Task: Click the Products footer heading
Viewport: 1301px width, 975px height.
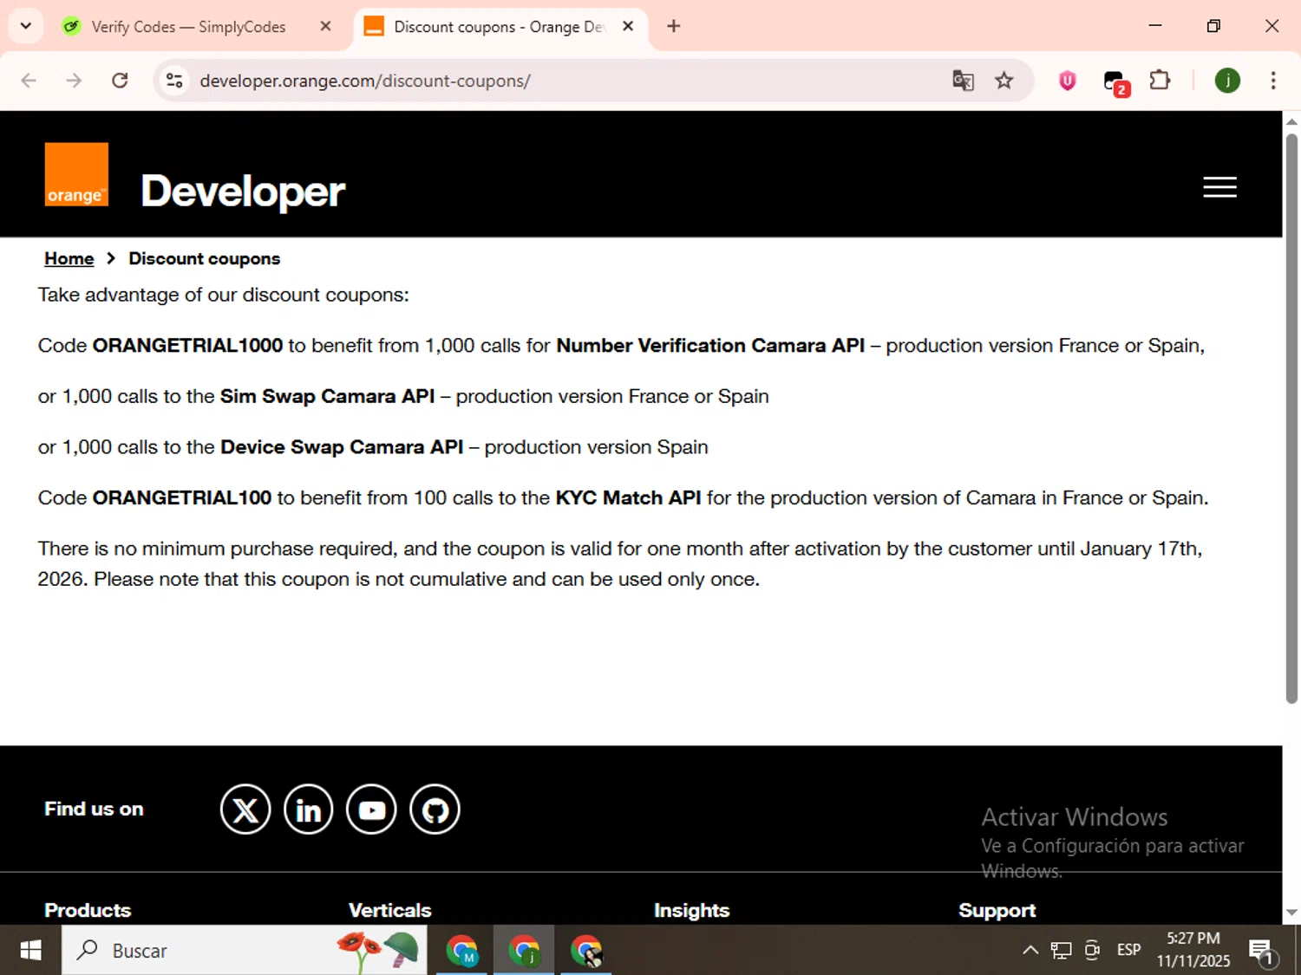Action: [x=88, y=910]
